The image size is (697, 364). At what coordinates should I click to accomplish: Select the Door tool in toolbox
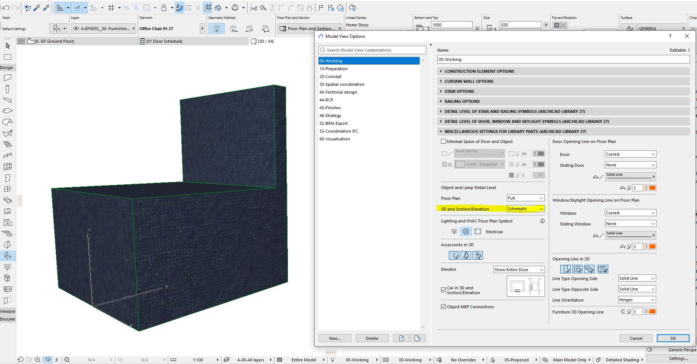pyautogui.click(x=8, y=178)
